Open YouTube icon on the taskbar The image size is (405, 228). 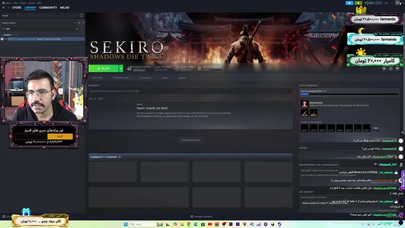(210, 224)
